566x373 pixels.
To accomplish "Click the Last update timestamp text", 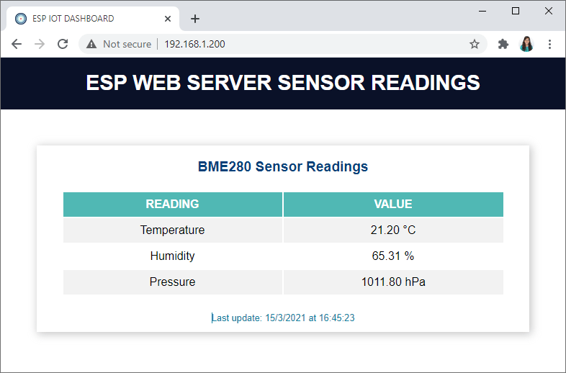I will pyautogui.click(x=283, y=318).
